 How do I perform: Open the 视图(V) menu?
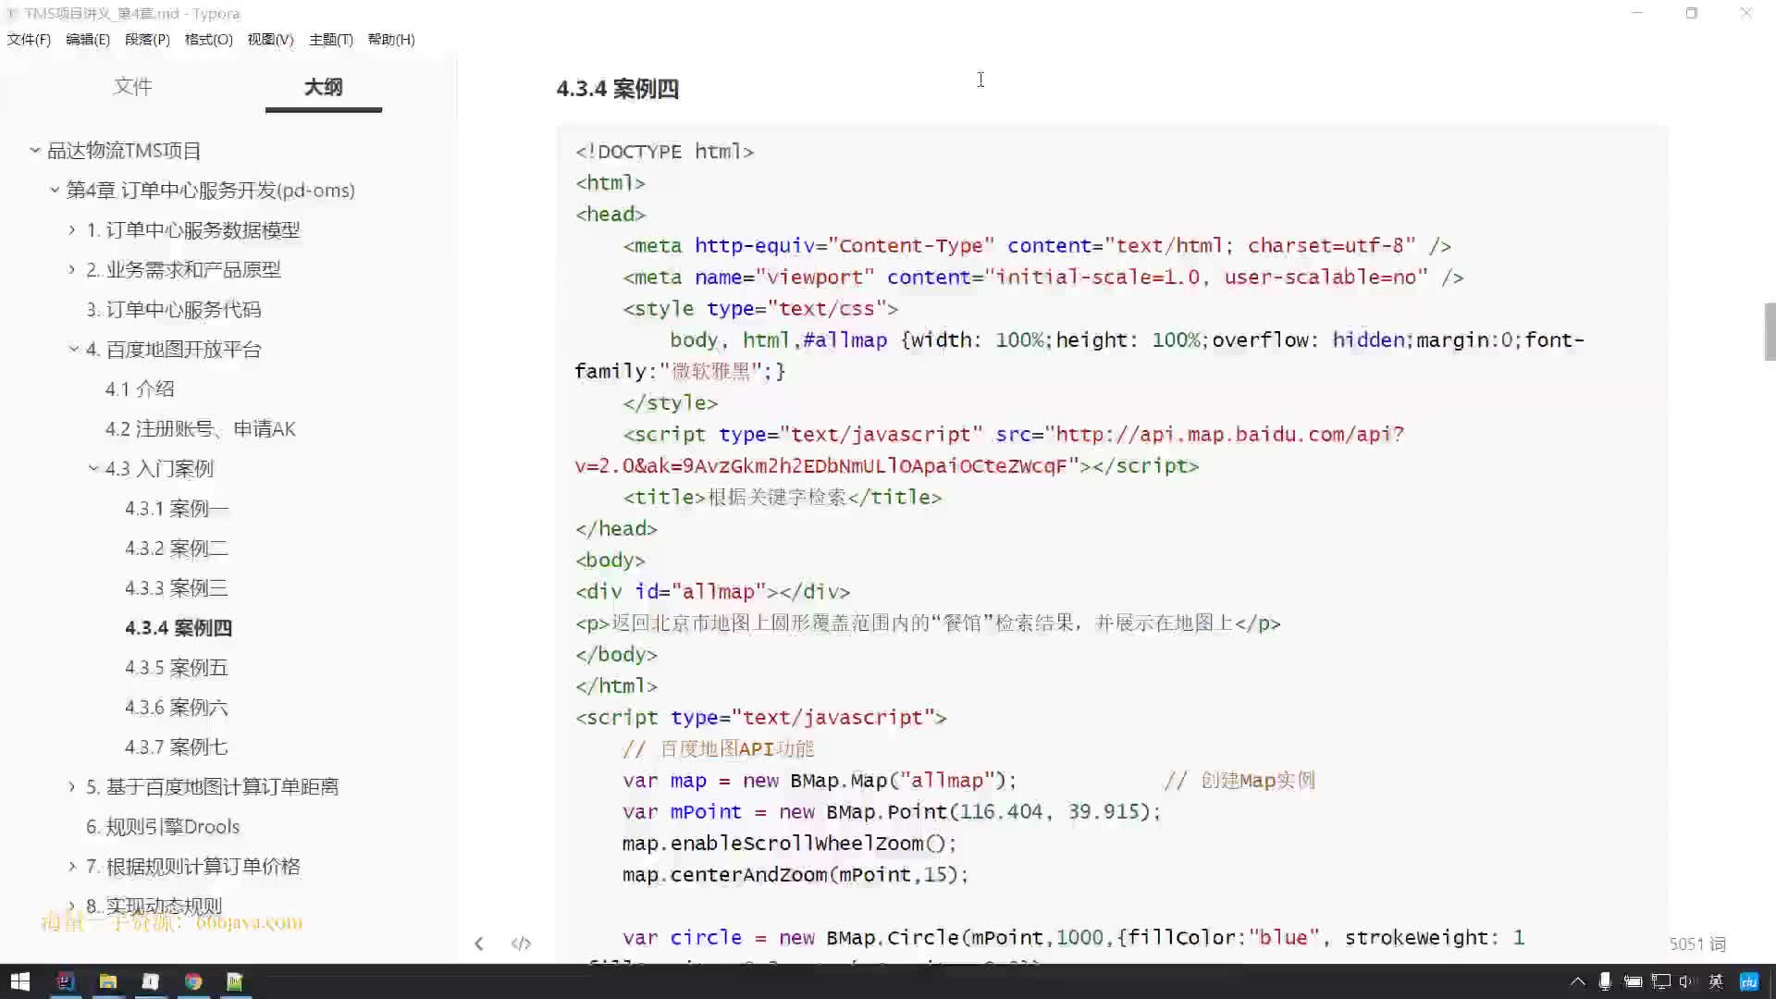click(x=270, y=39)
